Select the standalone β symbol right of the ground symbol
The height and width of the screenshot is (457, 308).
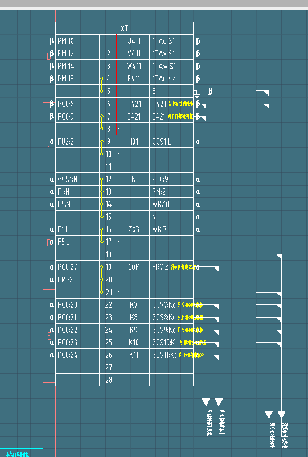[210, 92]
